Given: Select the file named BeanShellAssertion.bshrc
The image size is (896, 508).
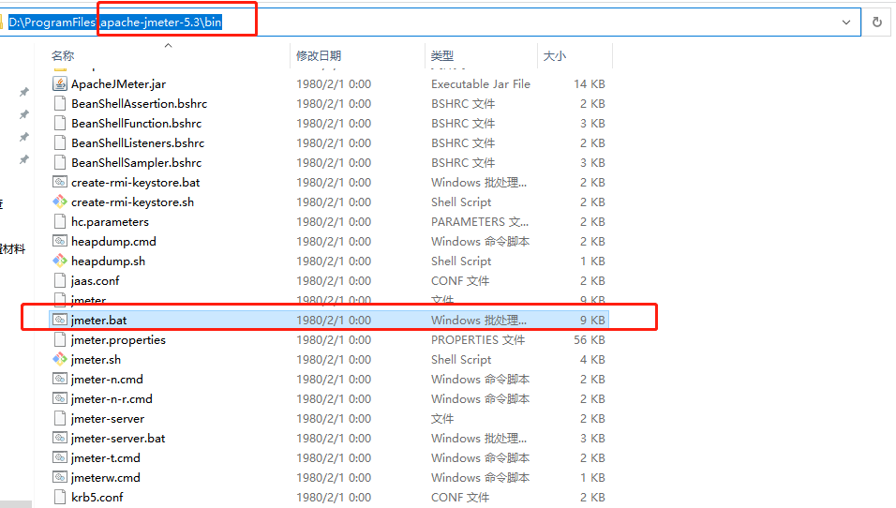Looking at the screenshot, I should tap(139, 103).
